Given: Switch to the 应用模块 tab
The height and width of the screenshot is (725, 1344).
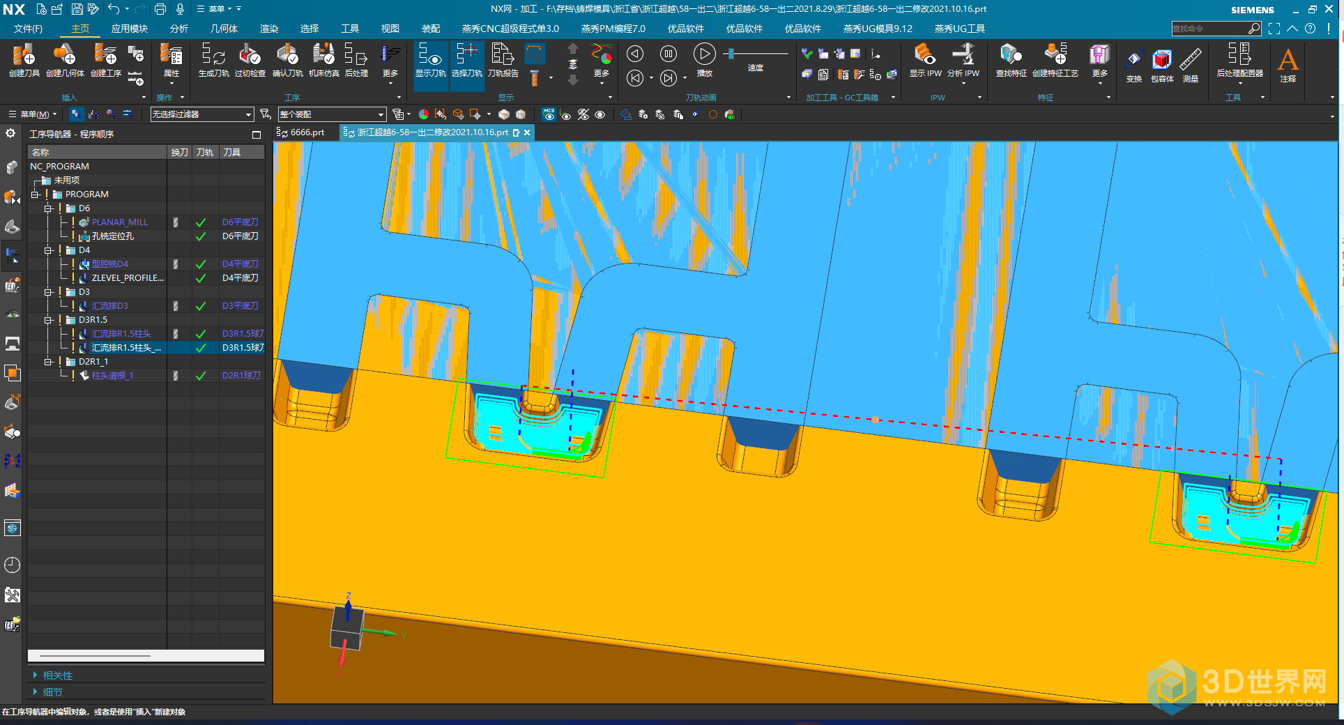Looking at the screenshot, I should point(130,29).
